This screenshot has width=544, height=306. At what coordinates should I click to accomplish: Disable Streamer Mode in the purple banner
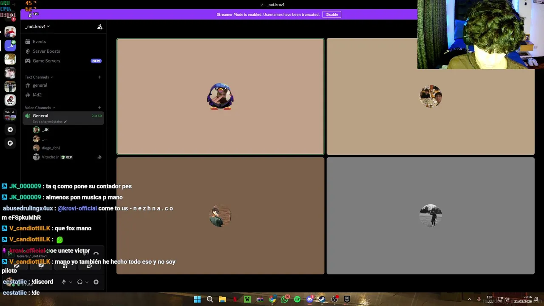(331, 14)
